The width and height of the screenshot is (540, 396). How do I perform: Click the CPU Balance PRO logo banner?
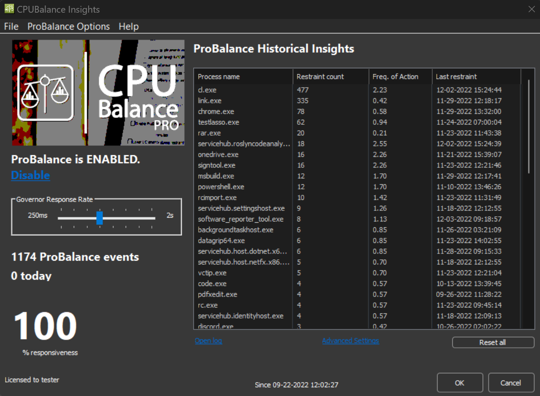click(98, 93)
